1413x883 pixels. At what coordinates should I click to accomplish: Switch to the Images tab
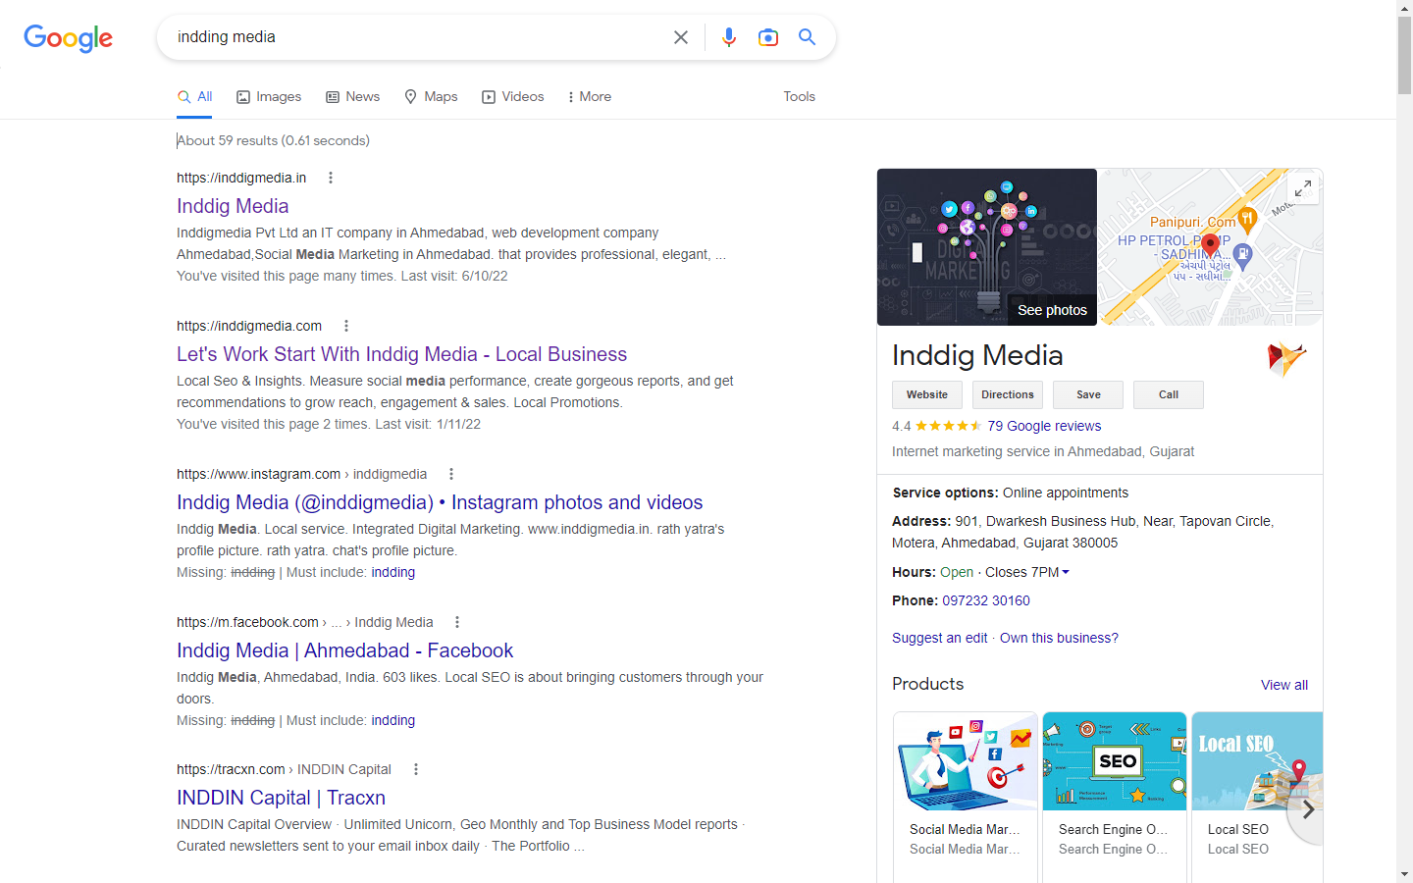269,96
